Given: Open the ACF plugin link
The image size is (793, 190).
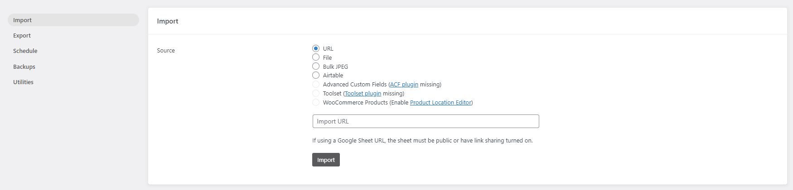Looking at the screenshot, I should [404, 85].
